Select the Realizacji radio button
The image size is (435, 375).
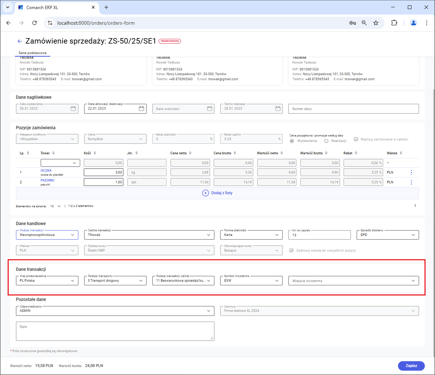click(x=326, y=141)
